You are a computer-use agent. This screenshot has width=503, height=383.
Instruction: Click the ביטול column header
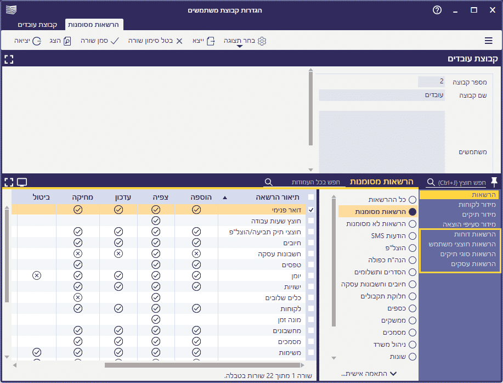41,198
